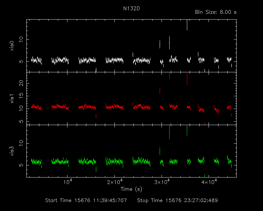Click the first white data cluster in xis0

[37, 60]
